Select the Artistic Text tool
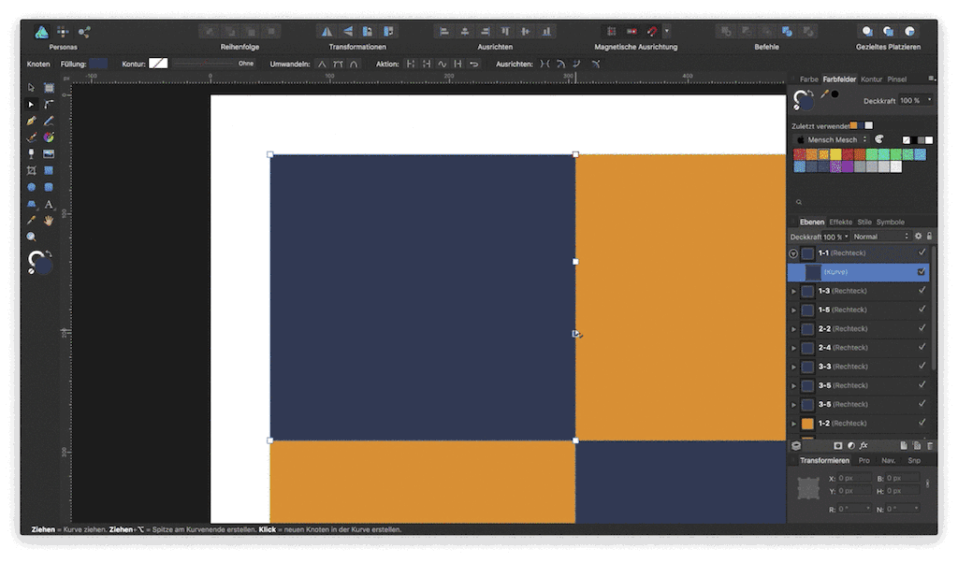The width and height of the screenshot is (958, 562). [x=49, y=204]
